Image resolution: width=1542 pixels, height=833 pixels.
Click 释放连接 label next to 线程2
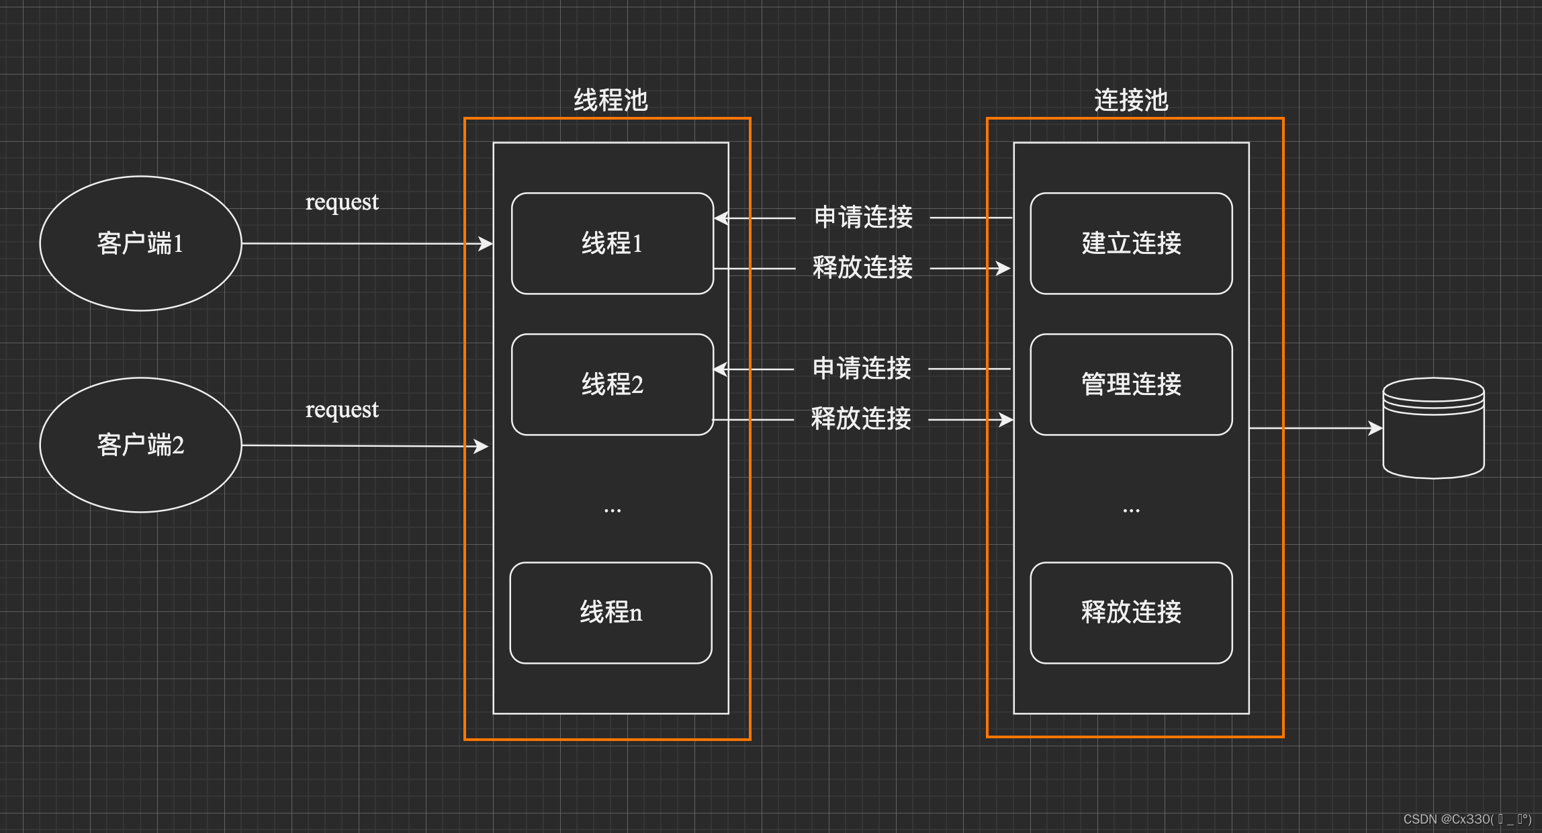coord(862,419)
